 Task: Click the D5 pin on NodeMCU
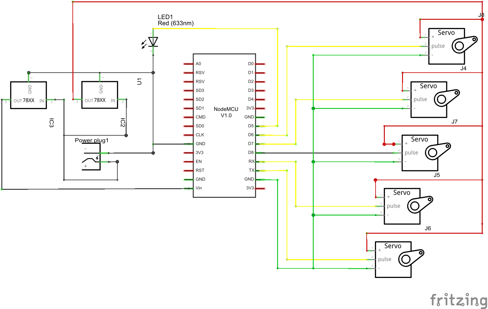point(260,126)
